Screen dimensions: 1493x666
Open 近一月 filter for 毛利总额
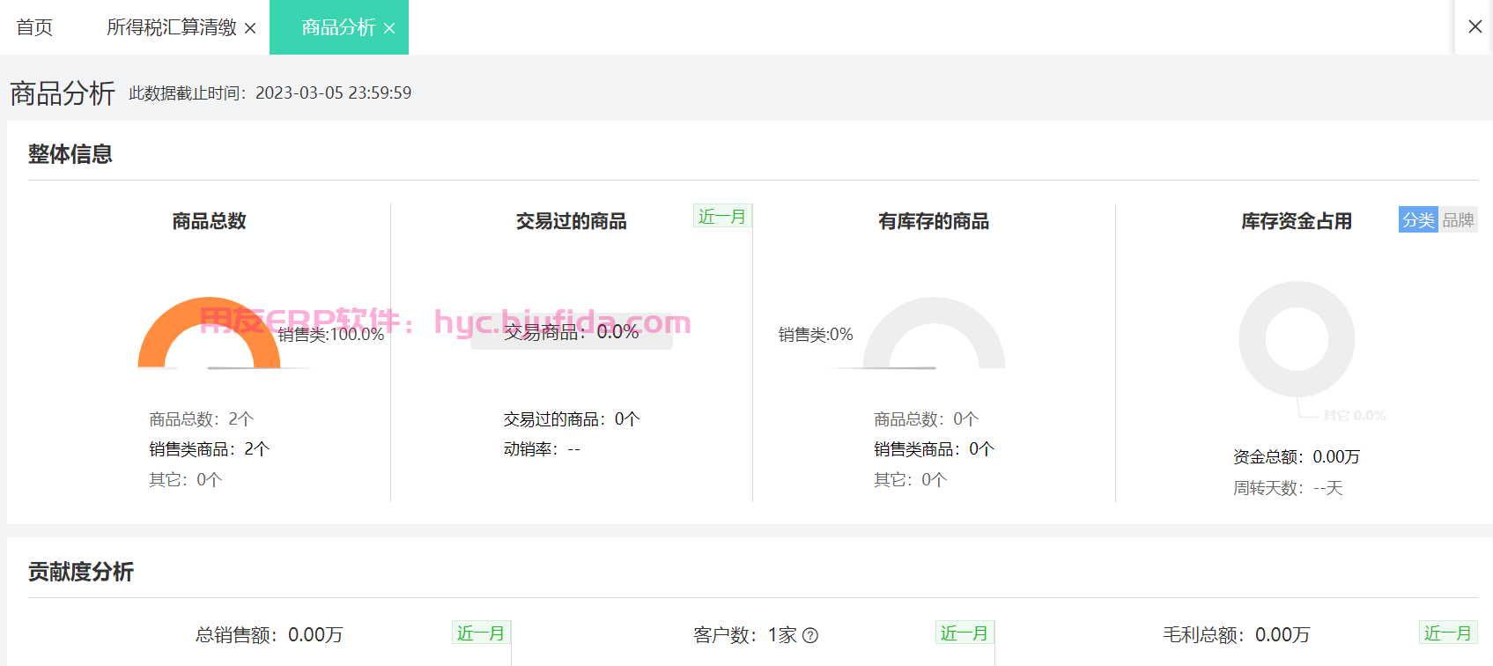click(x=1448, y=633)
